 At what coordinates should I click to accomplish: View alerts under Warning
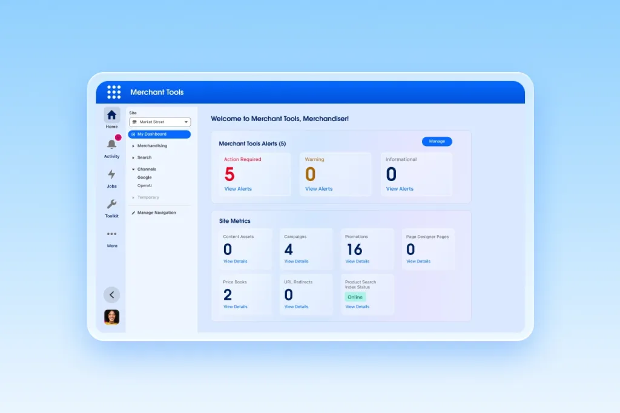(318, 189)
